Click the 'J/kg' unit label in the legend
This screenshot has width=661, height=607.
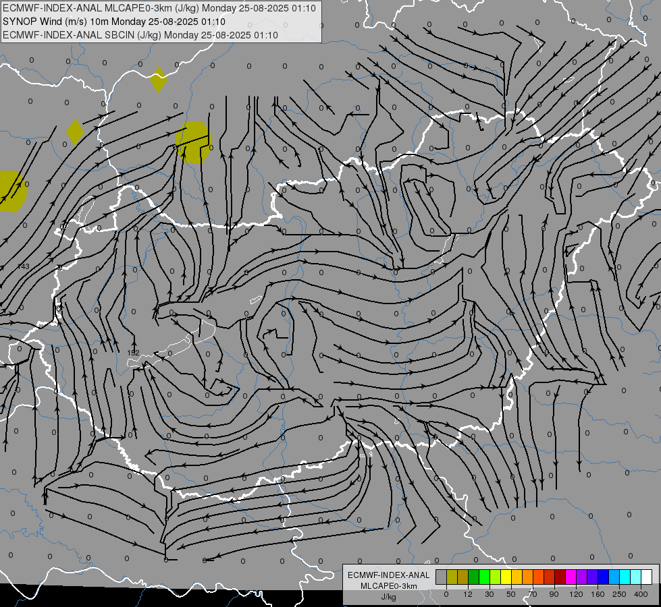(388, 597)
